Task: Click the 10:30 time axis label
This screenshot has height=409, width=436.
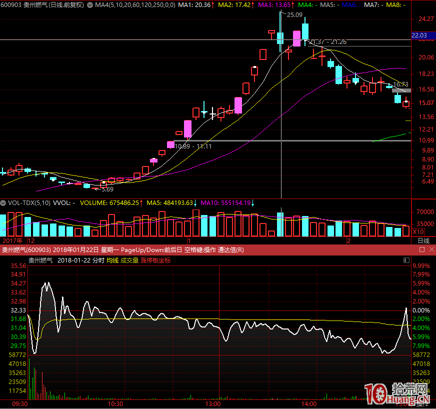Action: (115, 404)
